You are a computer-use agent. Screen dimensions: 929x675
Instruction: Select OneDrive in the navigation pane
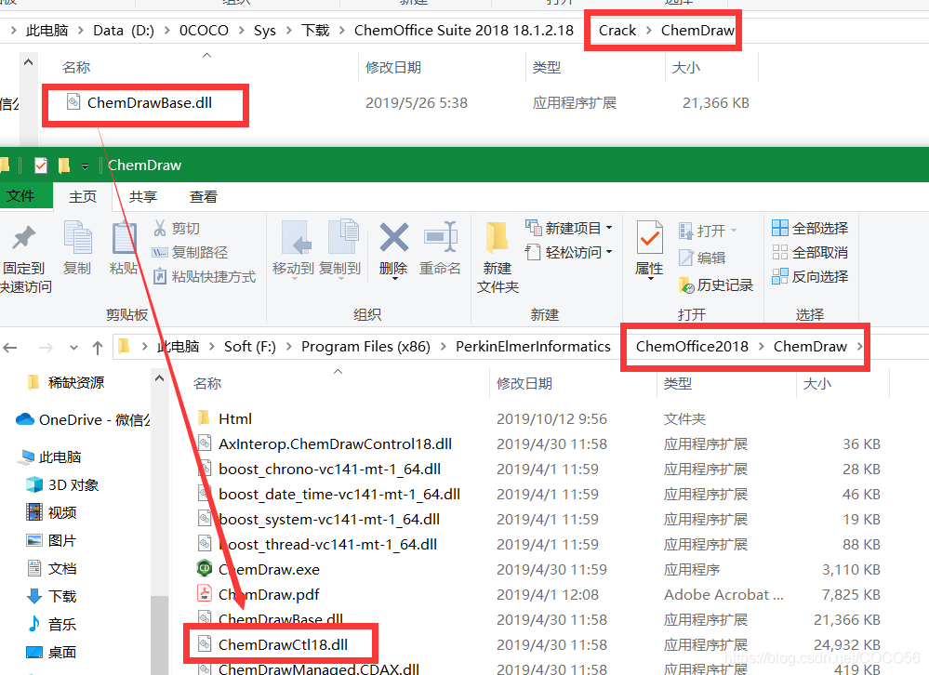click(83, 420)
